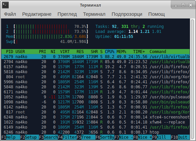Screen dimensions: 196x141
Task: Select process row with PID 817
Action: 95,112
